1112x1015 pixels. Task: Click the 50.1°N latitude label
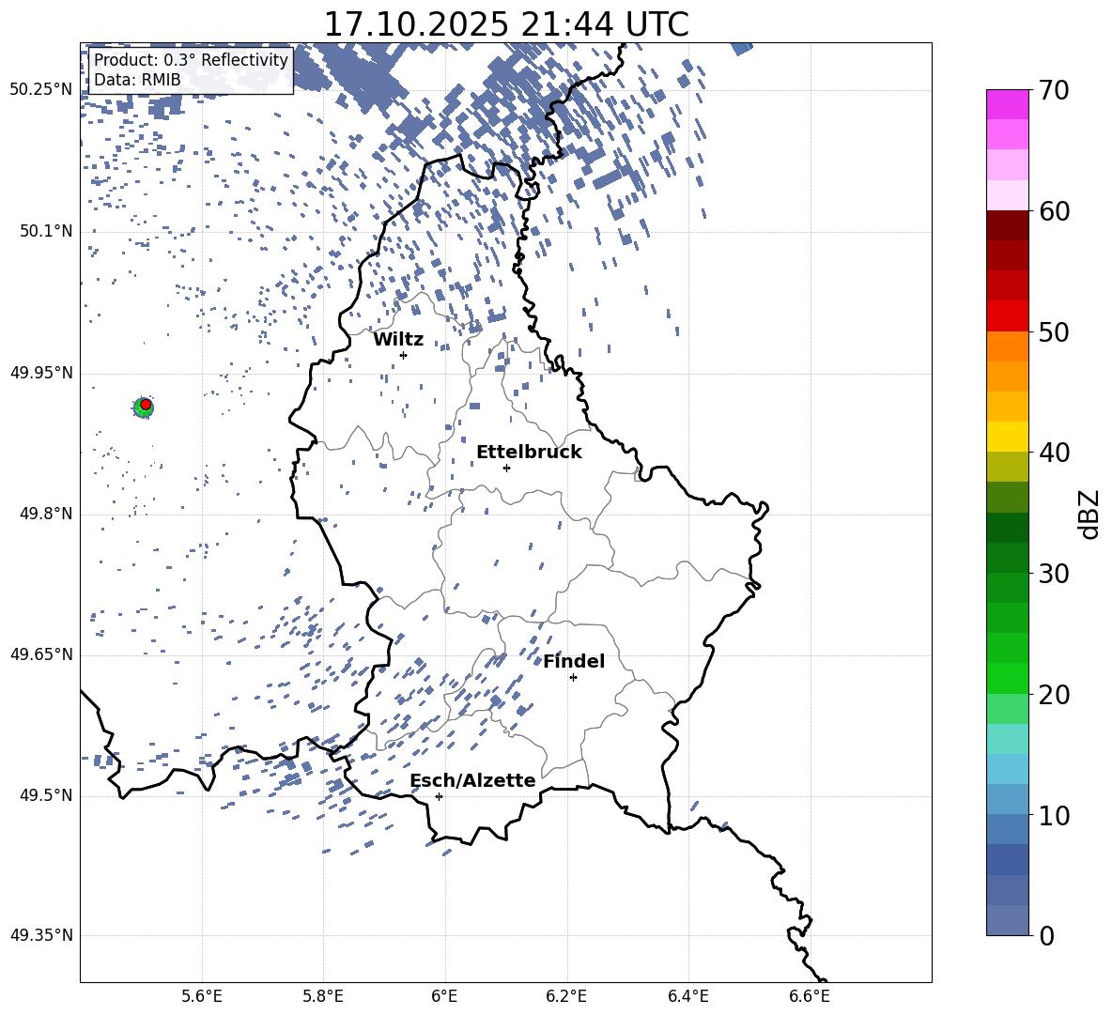pyautogui.click(x=46, y=232)
